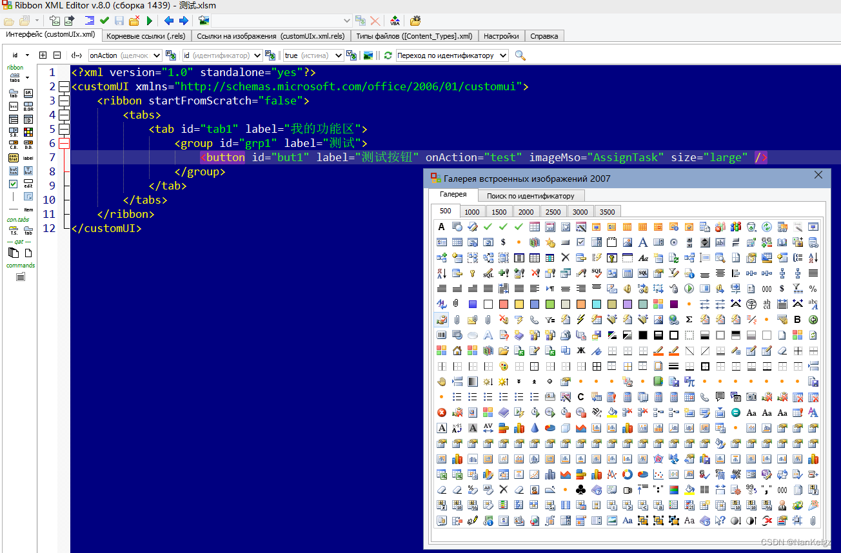Run the file with the green play icon
This screenshot has height=553, width=841.
pyautogui.click(x=149, y=20)
